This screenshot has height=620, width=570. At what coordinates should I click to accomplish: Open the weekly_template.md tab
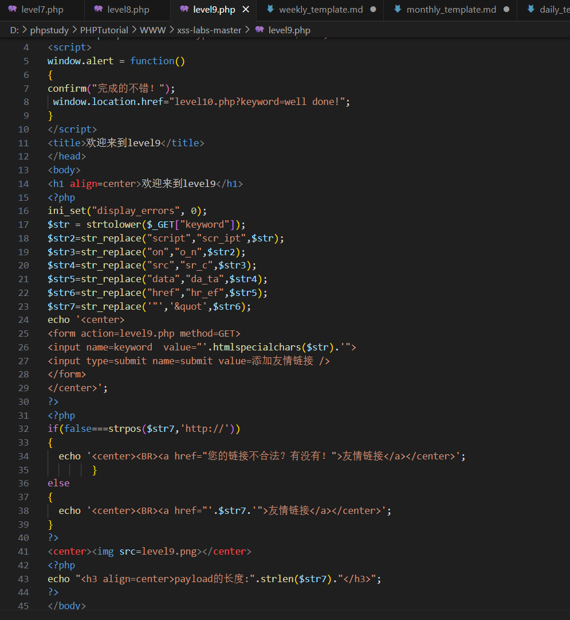click(x=320, y=10)
